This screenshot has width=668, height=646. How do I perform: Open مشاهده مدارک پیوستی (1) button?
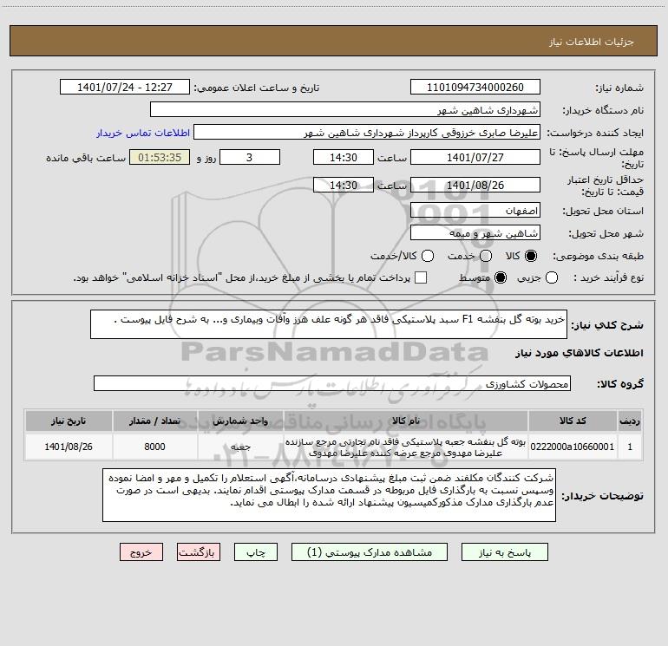click(x=370, y=551)
